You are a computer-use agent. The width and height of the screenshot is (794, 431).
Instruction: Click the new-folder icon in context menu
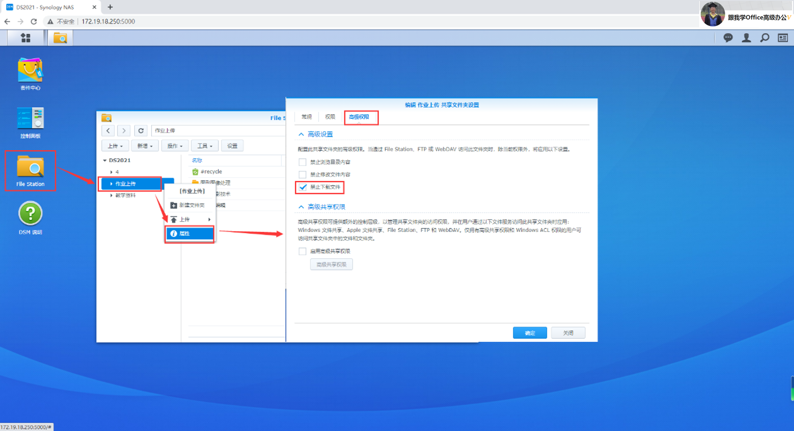click(174, 205)
